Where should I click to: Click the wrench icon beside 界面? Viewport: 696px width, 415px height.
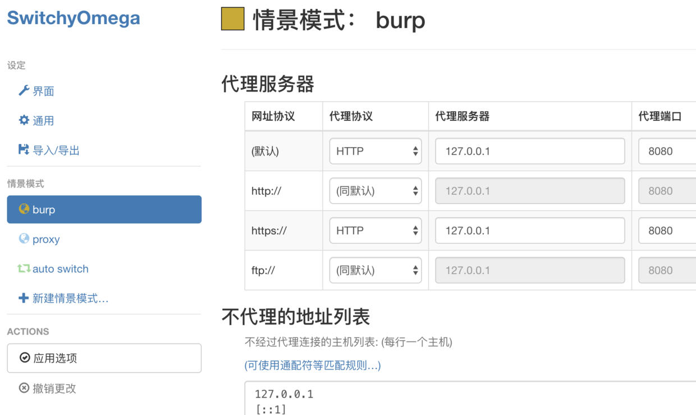pyautogui.click(x=24, y=90)
